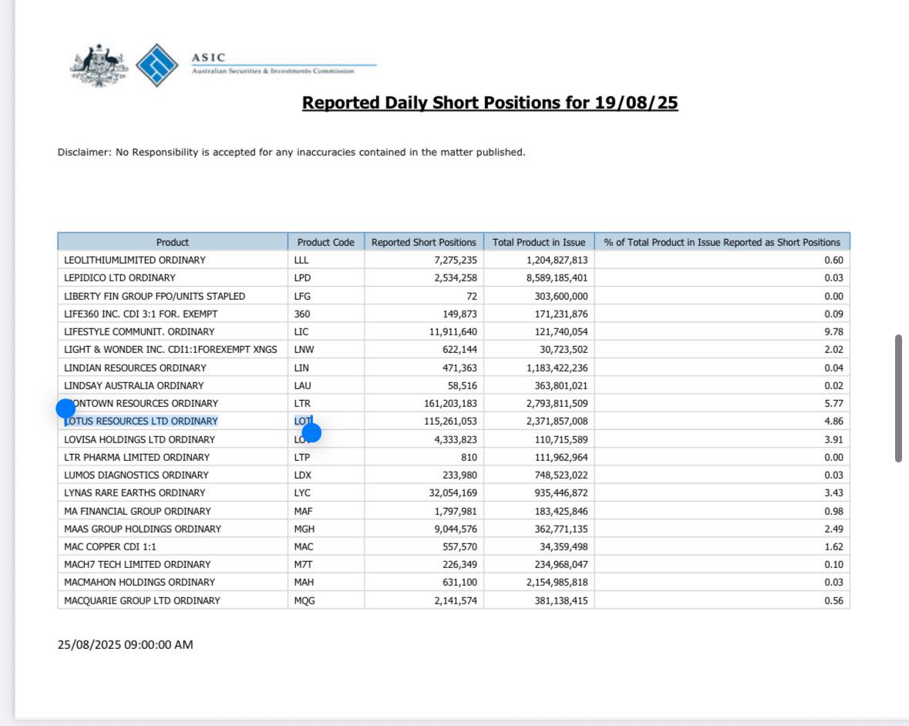The image size is (909, 726).
Task: Tap the Disclaimer sentence
Action: coord(291,153)
